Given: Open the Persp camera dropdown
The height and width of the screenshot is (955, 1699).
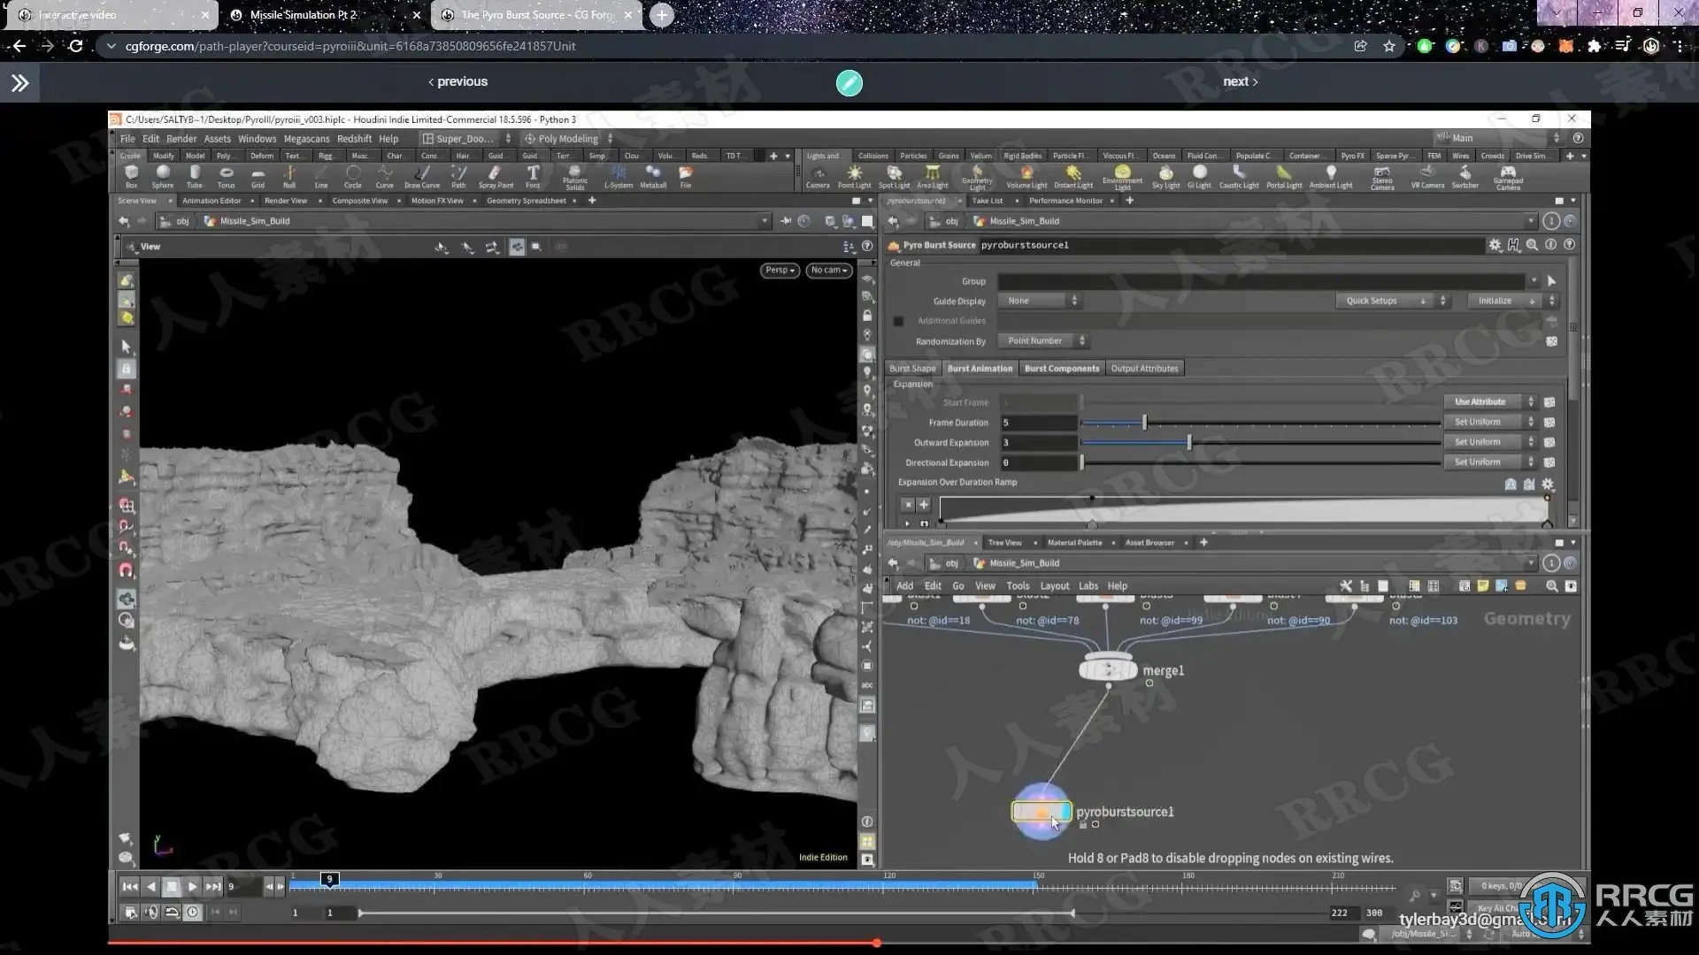Looking at the screenshot, I should click(x=780, y=271).
